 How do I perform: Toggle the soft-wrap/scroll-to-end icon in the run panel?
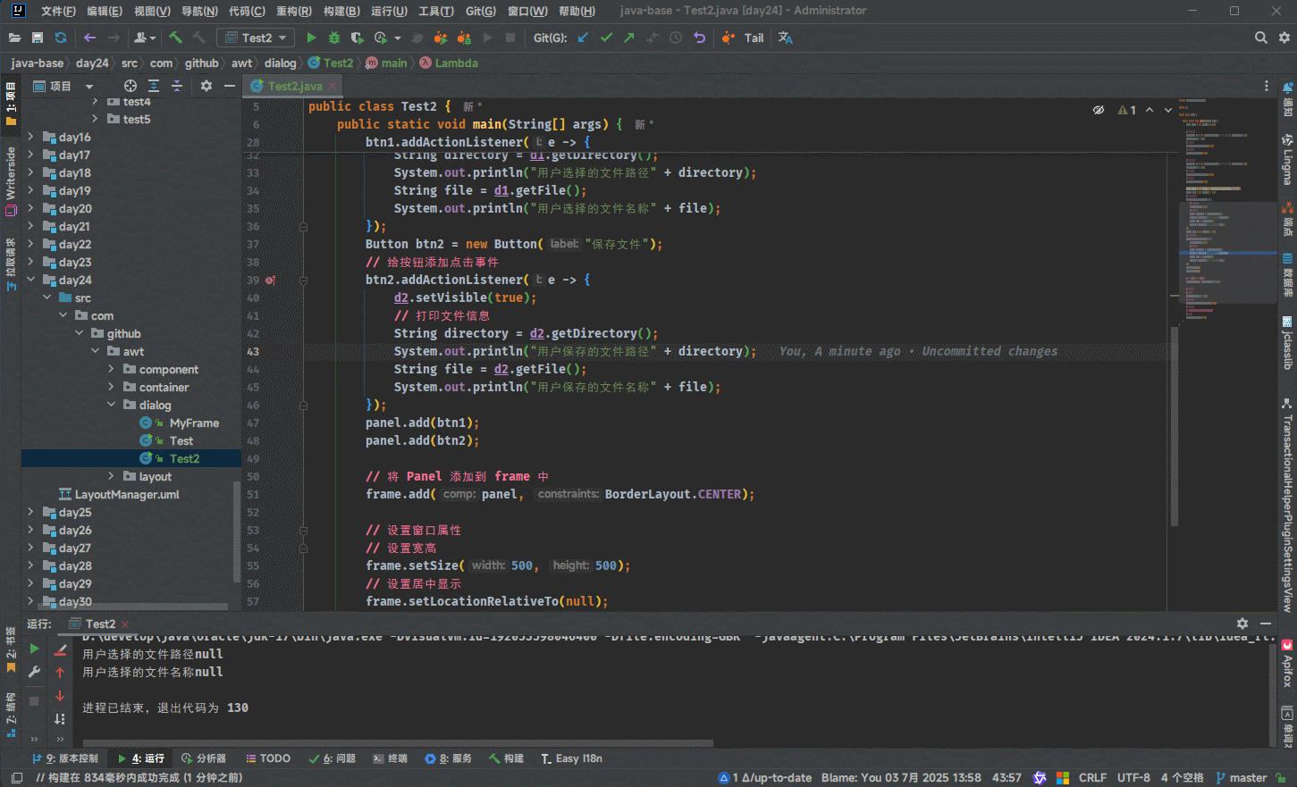[x=60, y=718]
